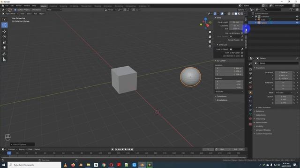
Task: Enable the Lock Camera to View checkbox
Action: pyautogui.click(x=242, y=56)
